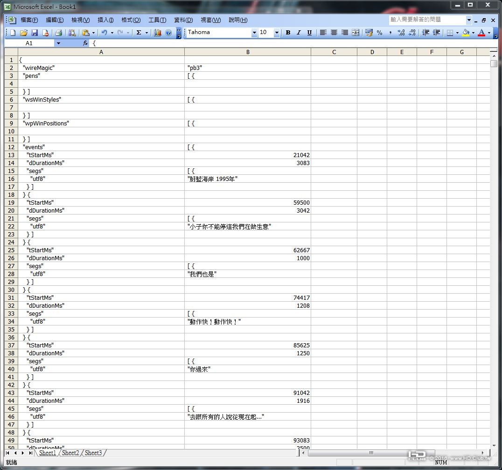Decrease cell indent
The image size is (502, 470).
click(x=425, y=33)
